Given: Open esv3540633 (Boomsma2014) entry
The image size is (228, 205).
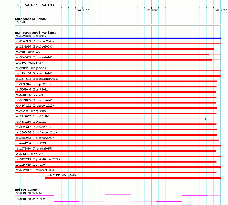Looking at the screenshot, I should (x=34, y=57).
